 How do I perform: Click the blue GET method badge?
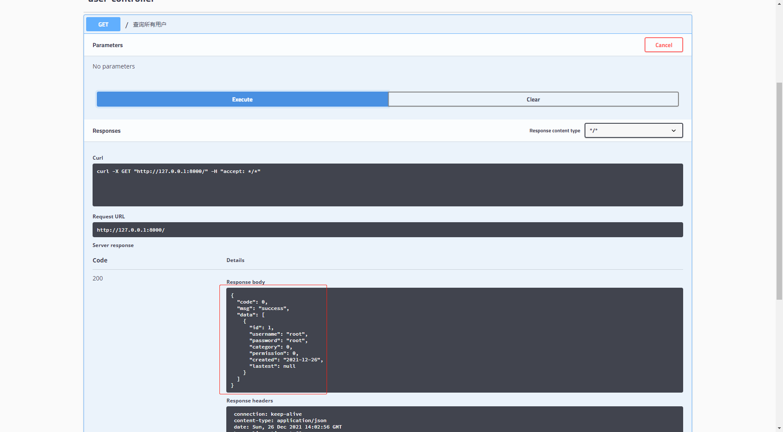click(x=103, y=24)
